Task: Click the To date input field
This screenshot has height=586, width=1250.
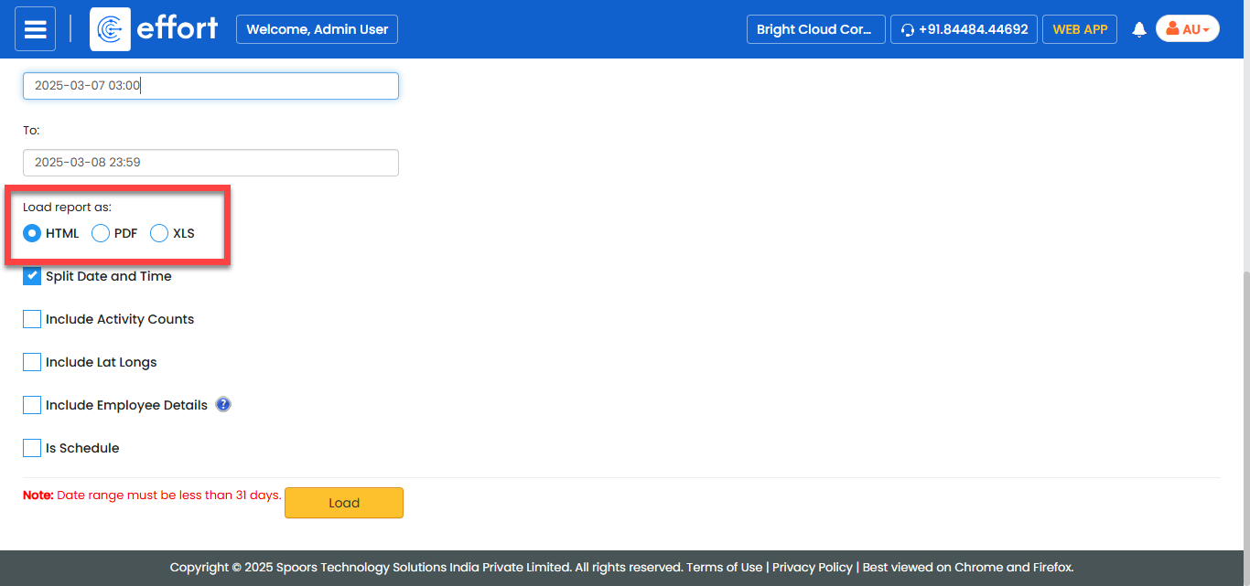Action: click(210, 163)
